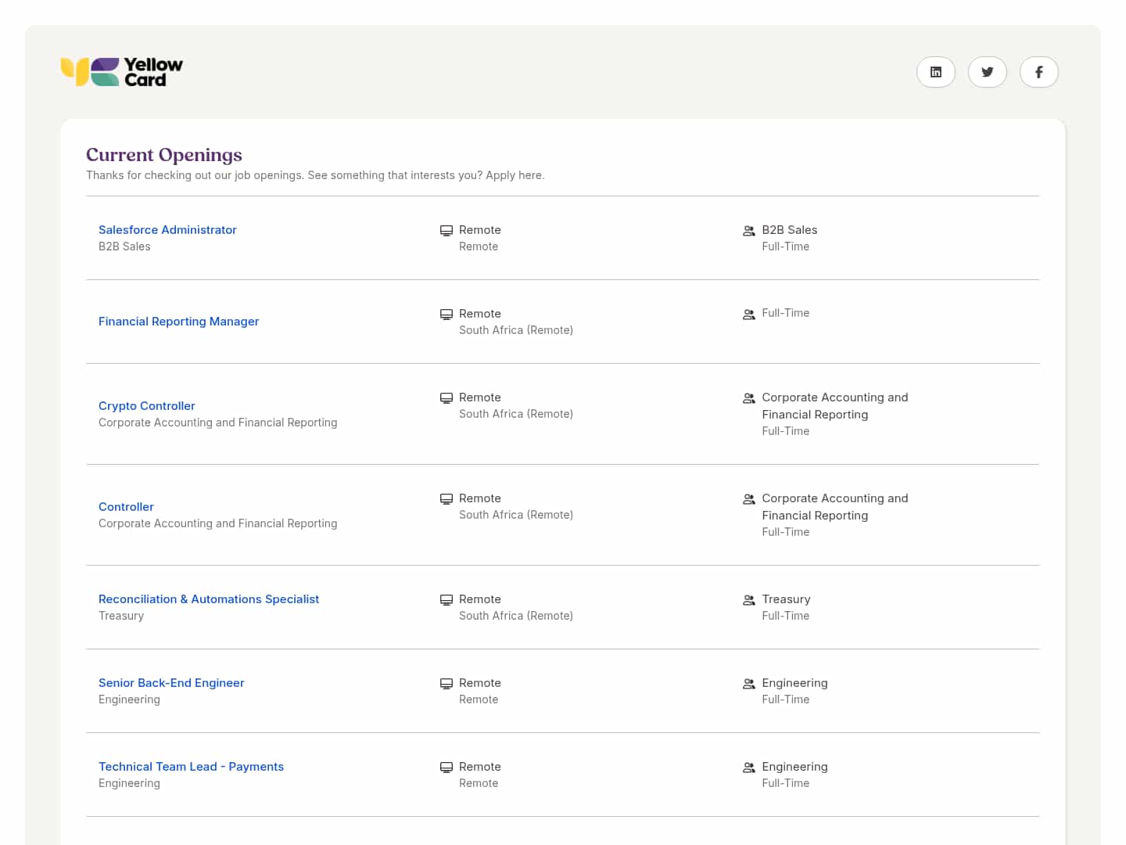Click the team icon in Senior Back-End Engineer row
Screen dimensions: 1126x845
748,684
